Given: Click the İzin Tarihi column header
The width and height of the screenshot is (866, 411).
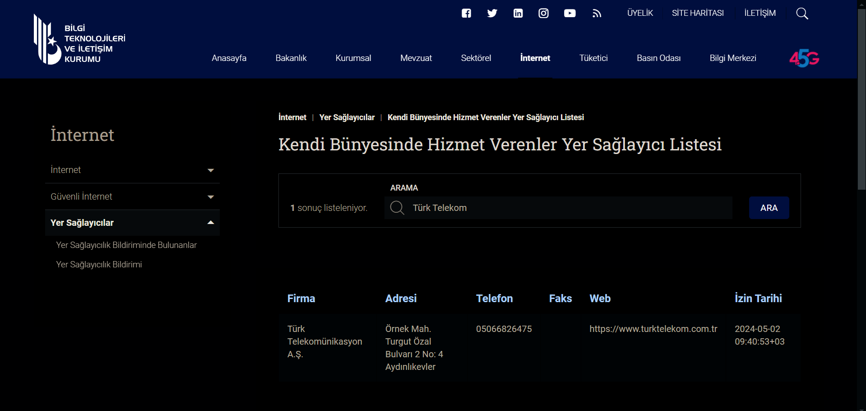Looking at the screenshot, I should (x=758, y=299).
